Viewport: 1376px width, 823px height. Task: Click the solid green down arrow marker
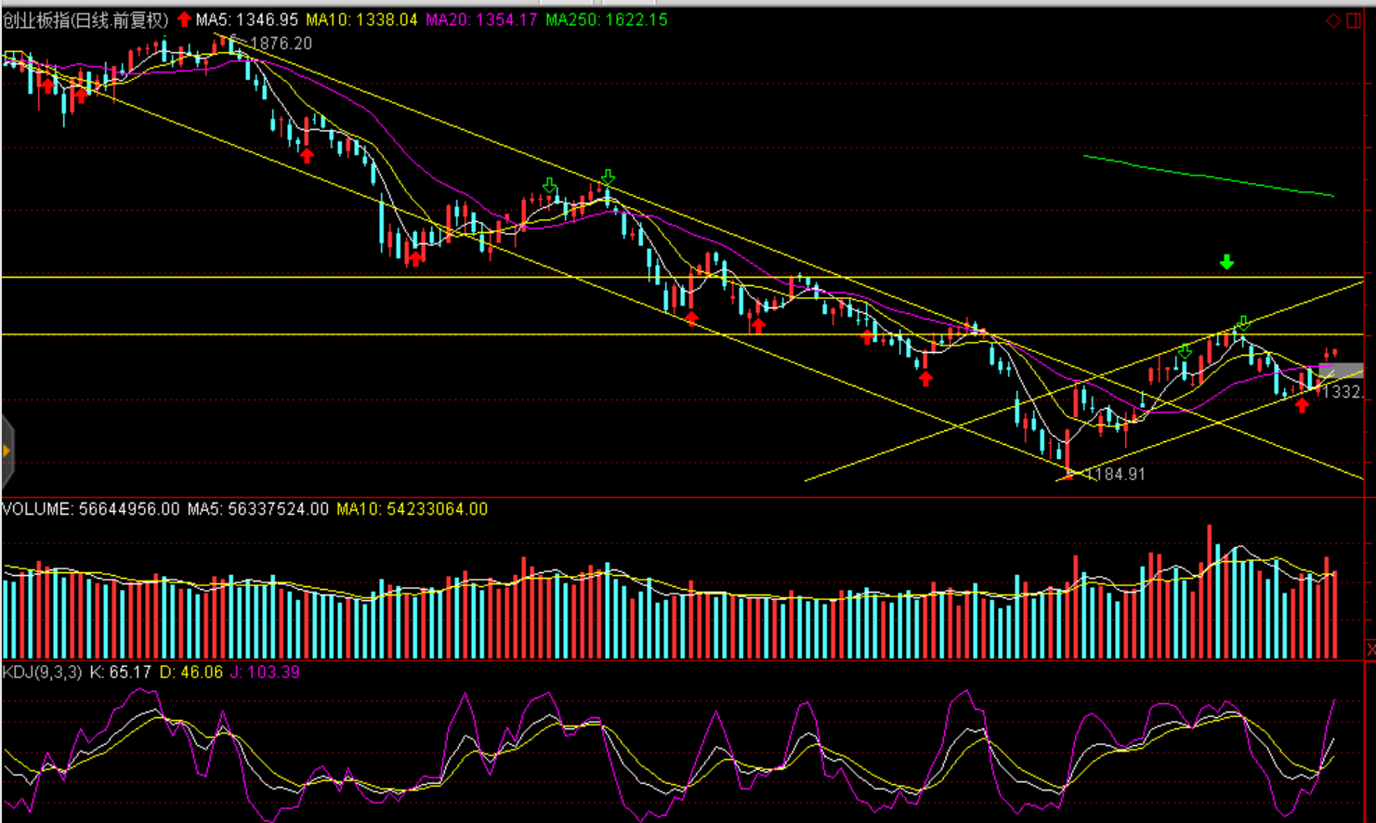click(1226, 263)
